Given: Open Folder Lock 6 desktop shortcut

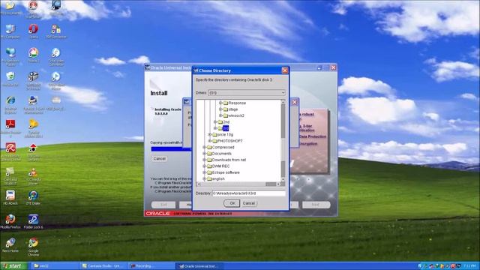Looking at the screenshot, I should [x=33, y=221].
